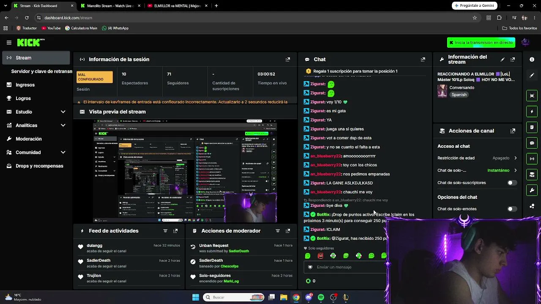
Task: Open Drops y recompensas in the sidebar
Action: (x=36, y=166)
